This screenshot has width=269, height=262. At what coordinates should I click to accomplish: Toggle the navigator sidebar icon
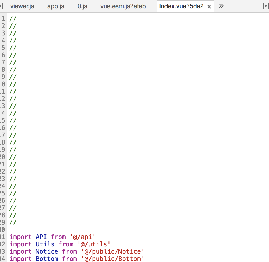coord(1,6)
